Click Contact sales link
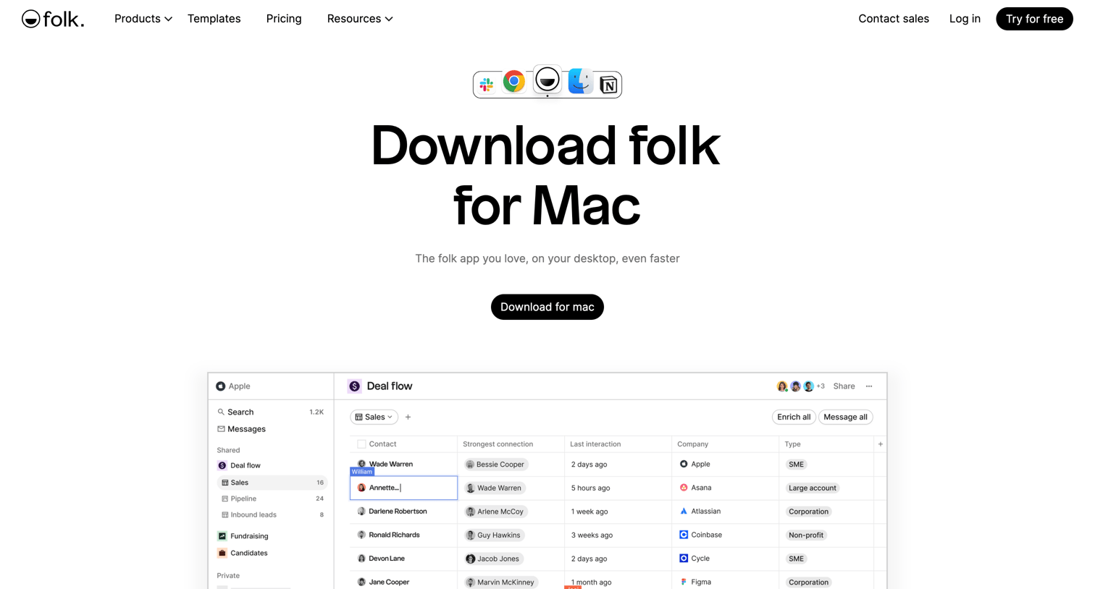 [x=894, y=19]
